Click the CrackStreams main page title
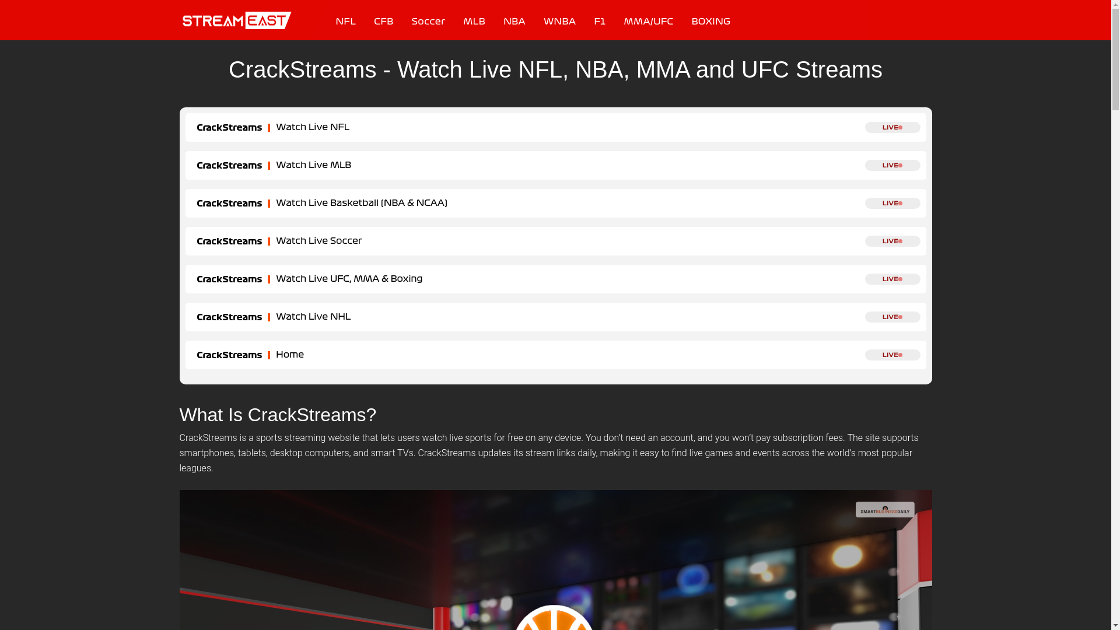This screenshot has height=630, width=1120. pyautogui.click(x=555, y=69)
